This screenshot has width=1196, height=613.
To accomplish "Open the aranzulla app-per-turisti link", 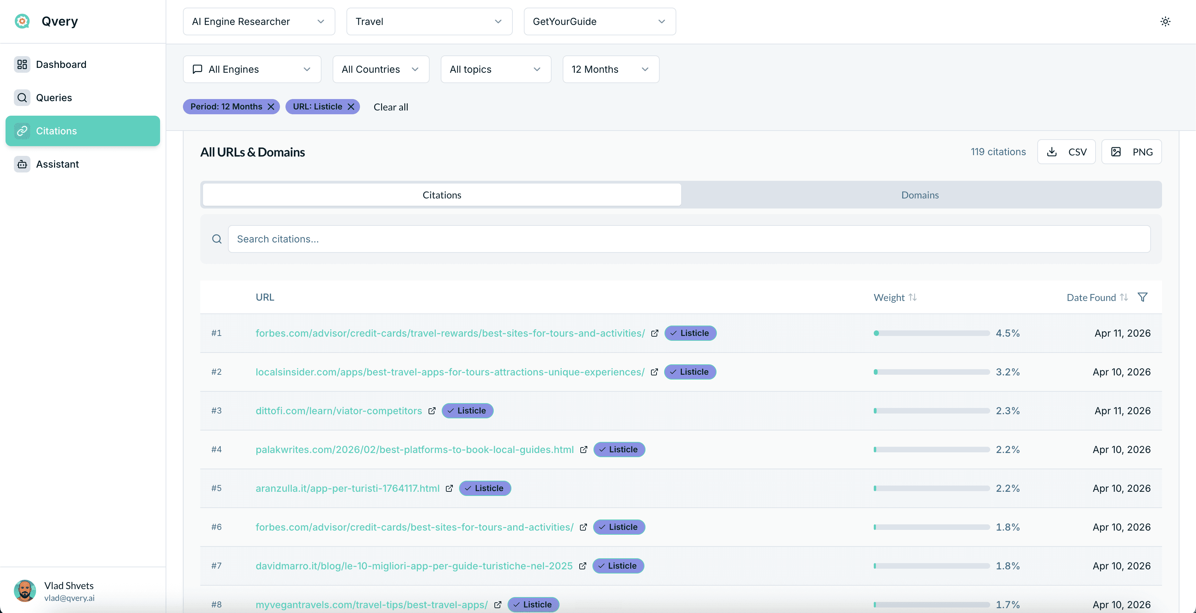I will 347,488.
